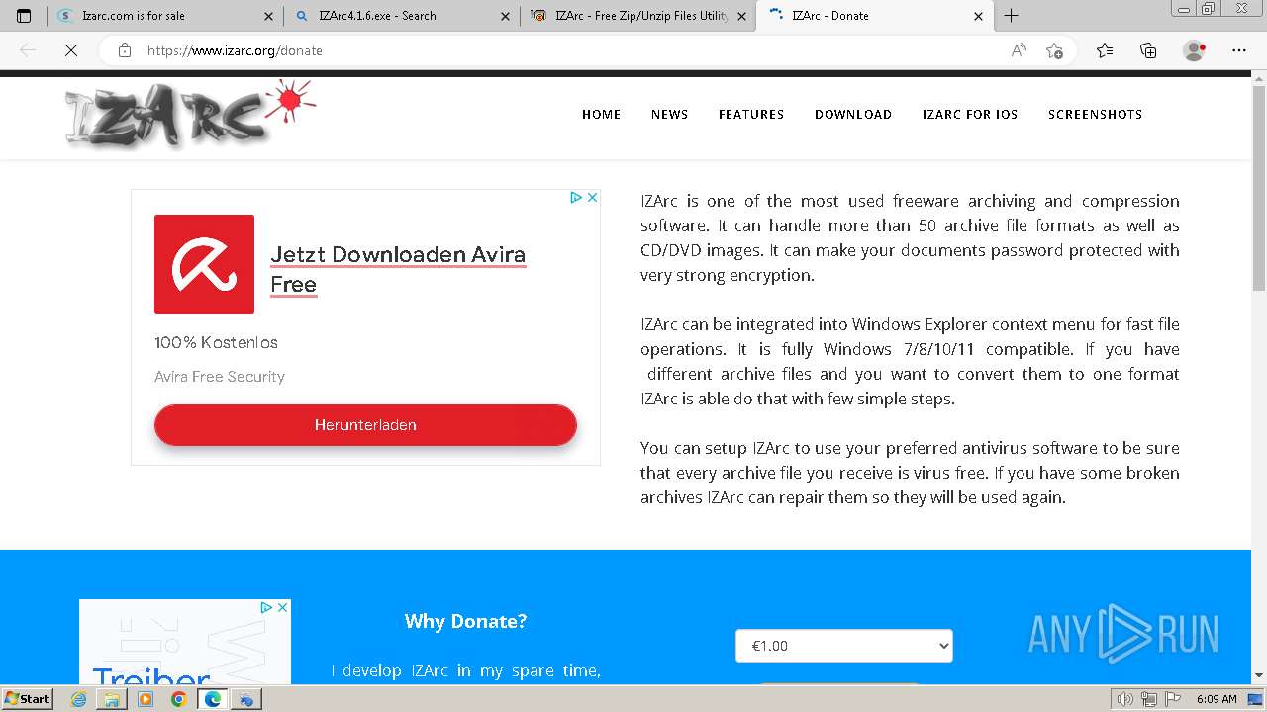Open File Explorer from taskbar

112,699
